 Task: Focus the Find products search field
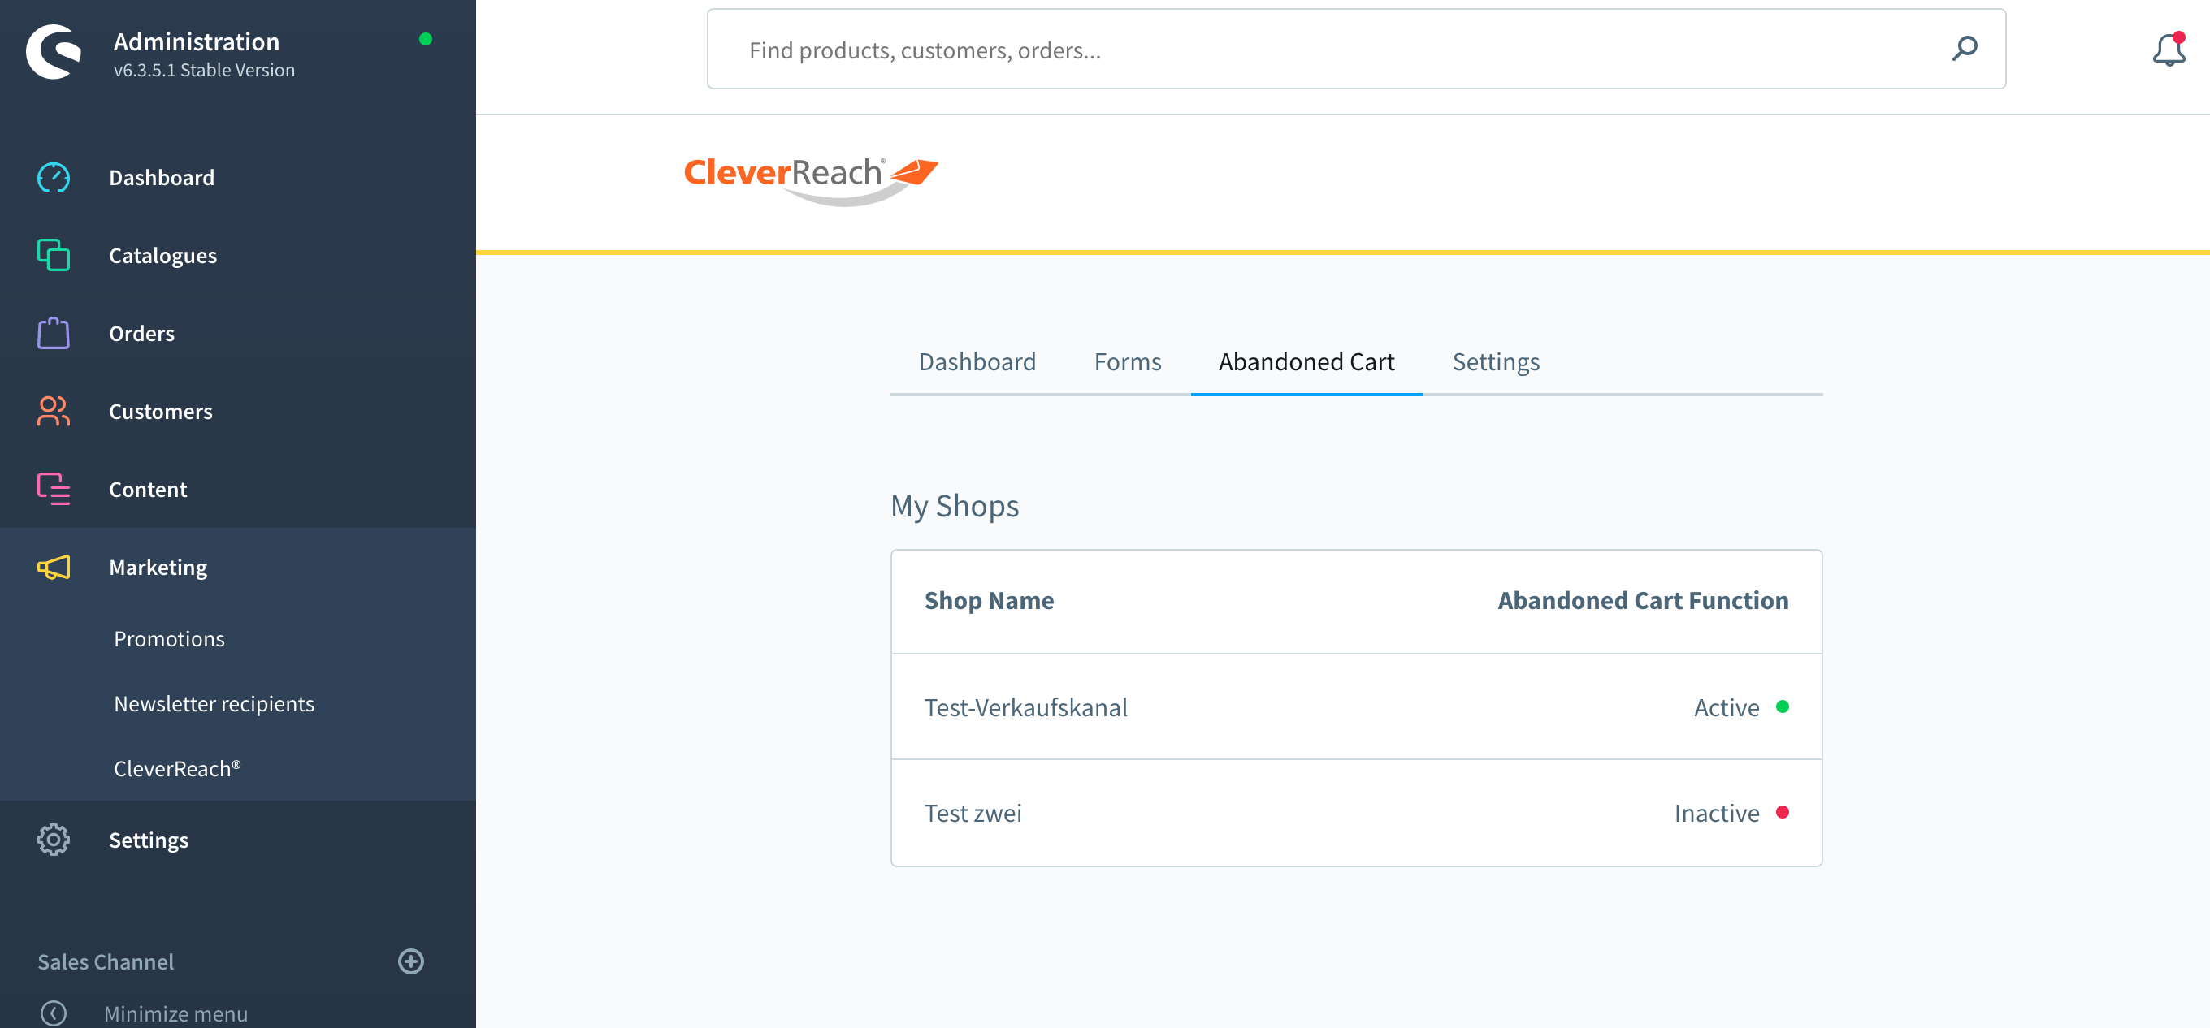pyautogui.click(x=1287, y=50)
